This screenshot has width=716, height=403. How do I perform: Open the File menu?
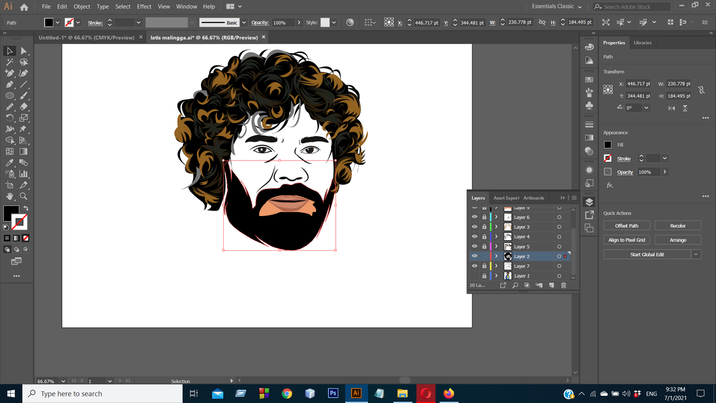pos(46,7)
